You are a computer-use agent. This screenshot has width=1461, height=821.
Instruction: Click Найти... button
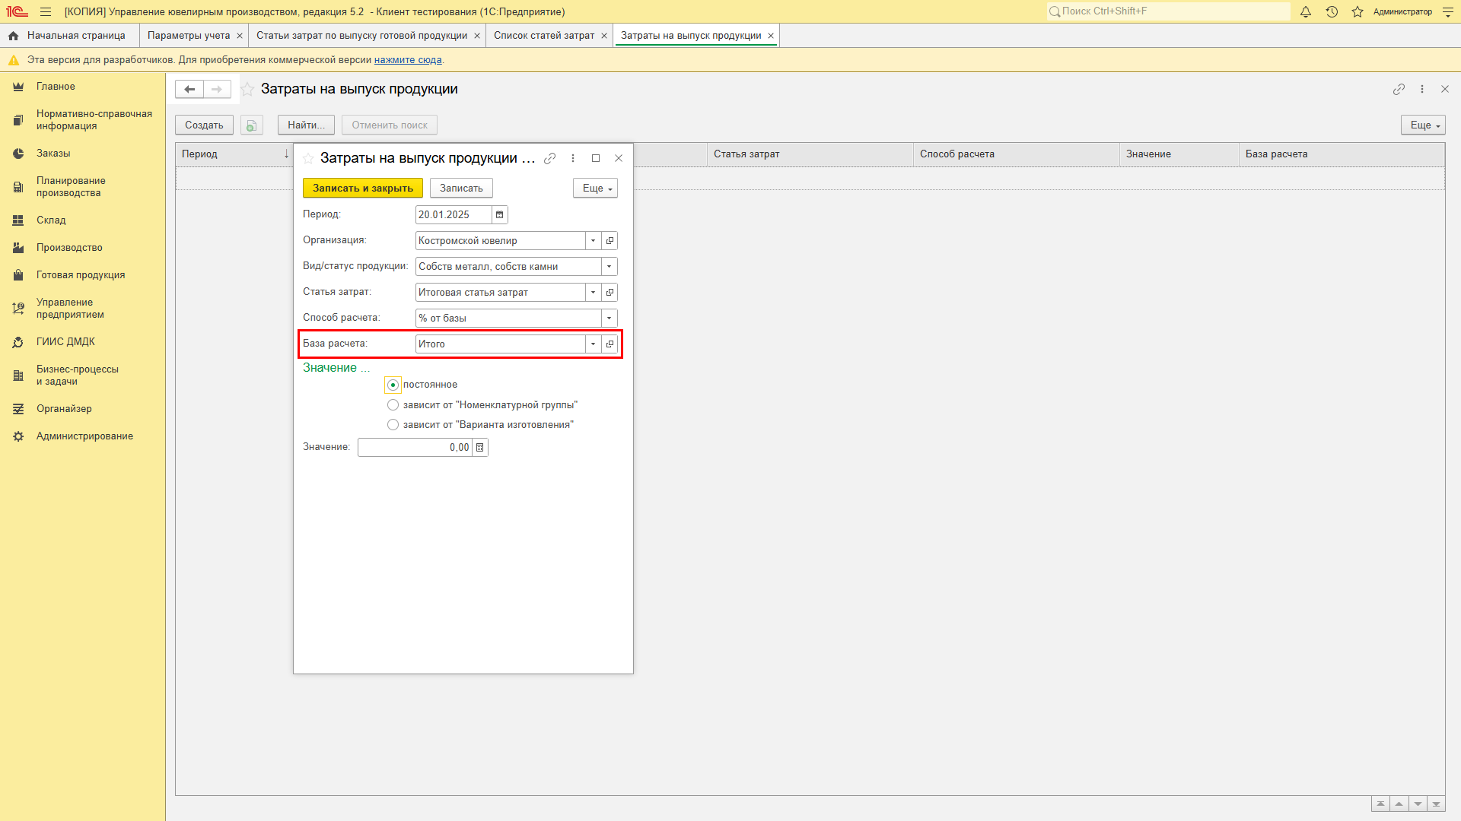[x=306, y=125]
